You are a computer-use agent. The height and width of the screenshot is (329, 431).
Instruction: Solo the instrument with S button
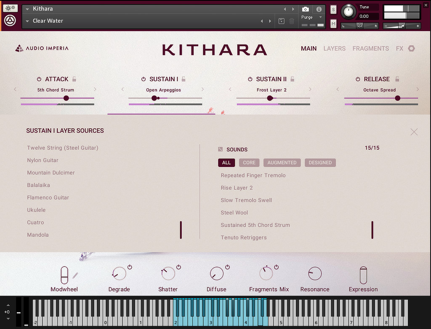click(333, 10)
